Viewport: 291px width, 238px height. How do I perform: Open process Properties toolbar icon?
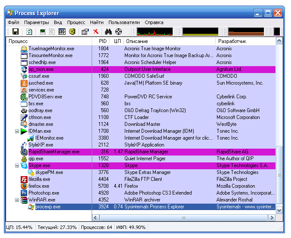(x=85, y=32)
